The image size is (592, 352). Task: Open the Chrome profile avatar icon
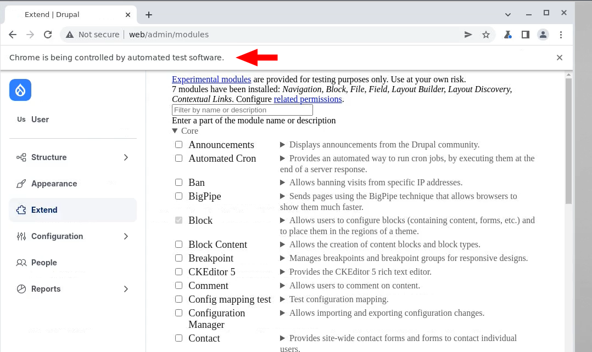(x=543, y=35)
